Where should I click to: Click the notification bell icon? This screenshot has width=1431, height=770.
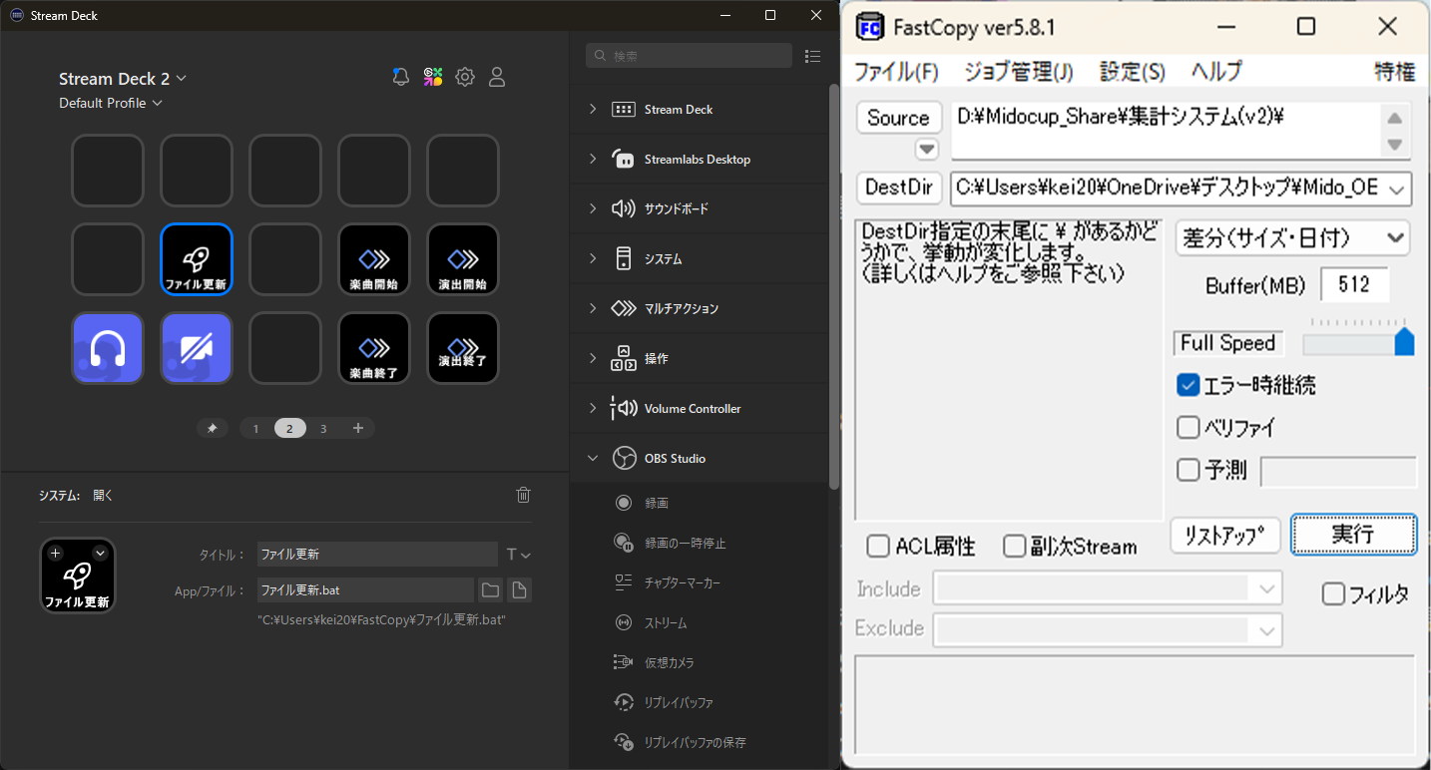tap(400, 76)
